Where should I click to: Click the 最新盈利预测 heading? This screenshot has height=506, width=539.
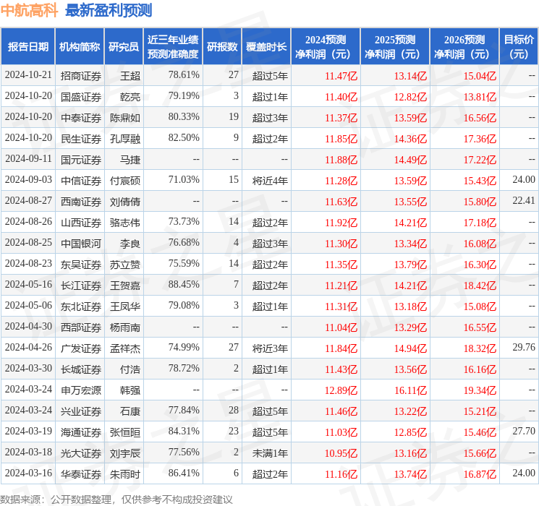click(x=109, y=10)
